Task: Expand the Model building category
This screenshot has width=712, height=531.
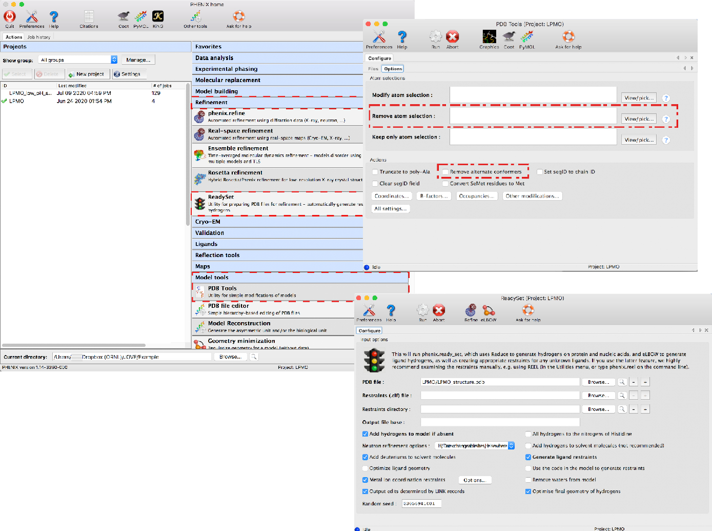Action: (x=277, y=91)
